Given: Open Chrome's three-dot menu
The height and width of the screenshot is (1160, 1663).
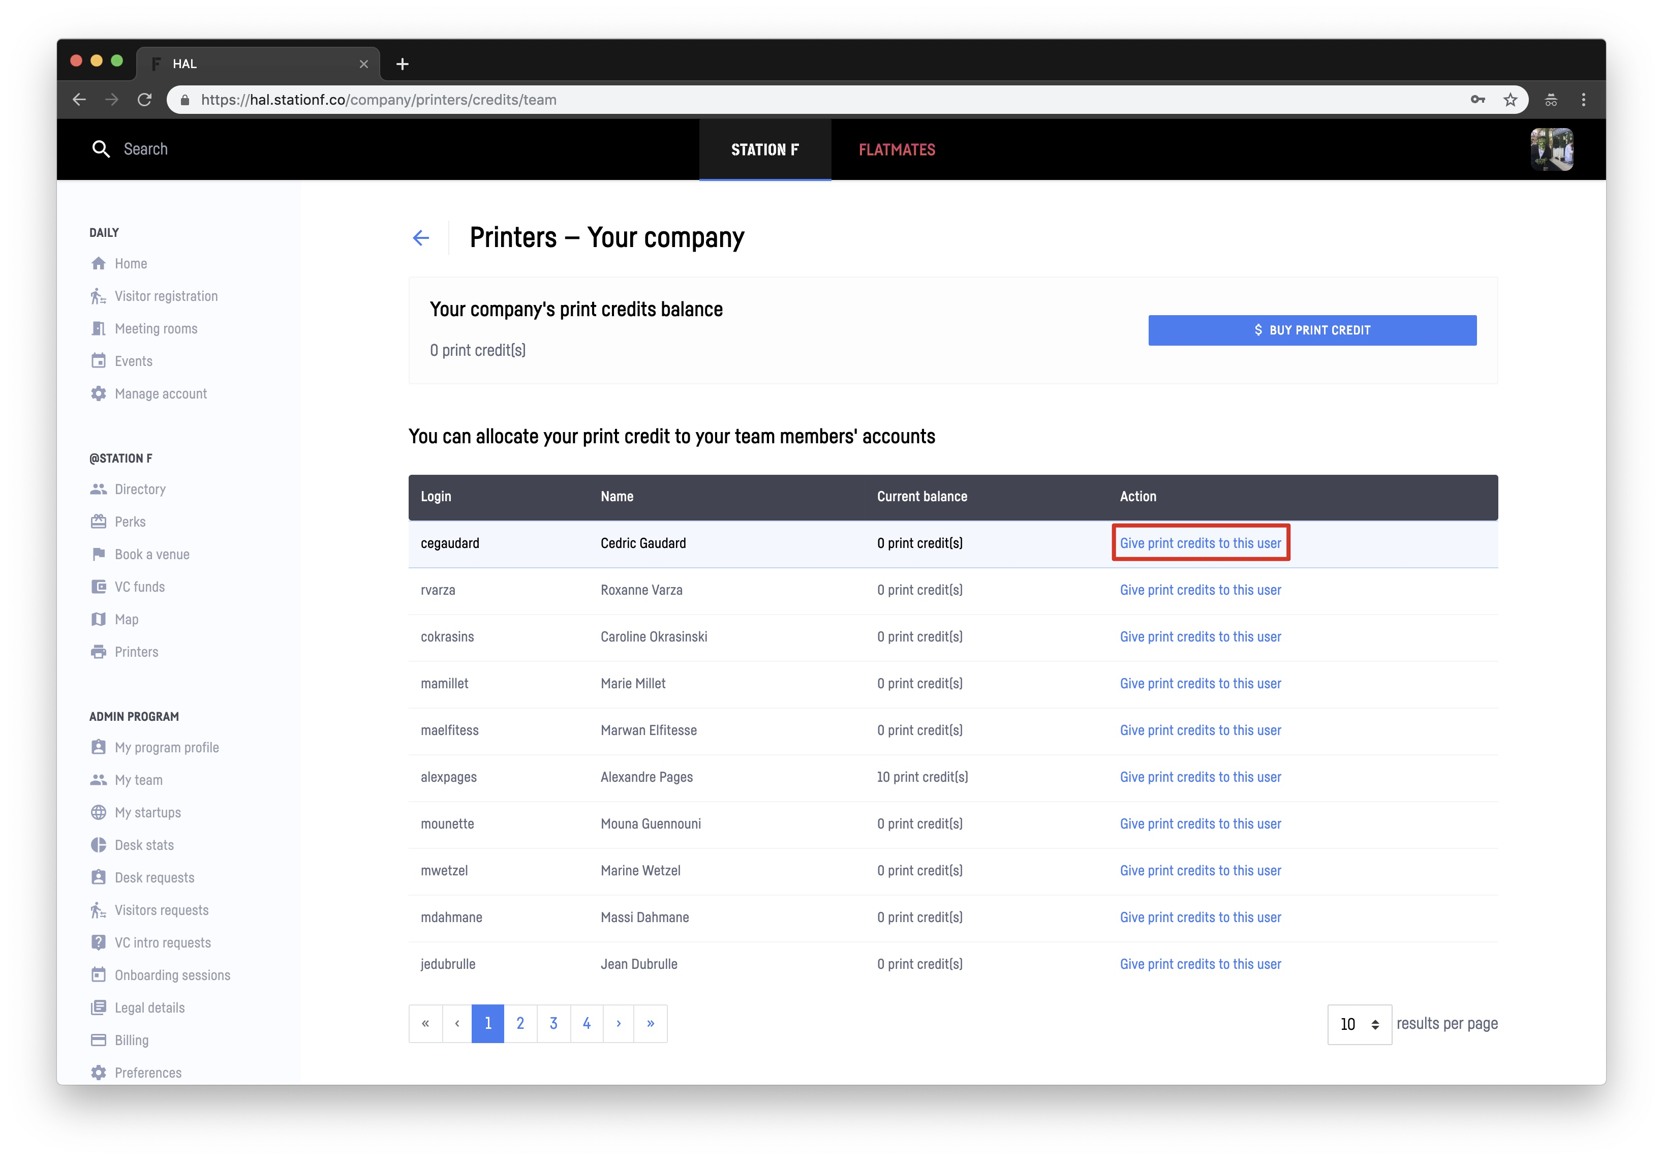Looking at the screenshot, I should tap(1583, 100).
